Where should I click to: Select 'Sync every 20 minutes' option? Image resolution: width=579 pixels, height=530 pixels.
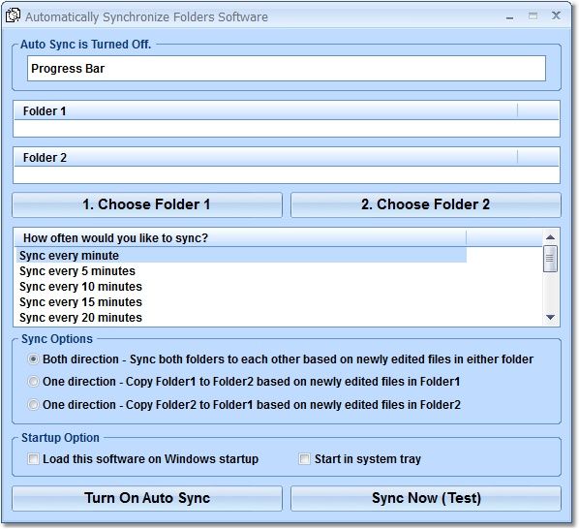tap(241, 318)
